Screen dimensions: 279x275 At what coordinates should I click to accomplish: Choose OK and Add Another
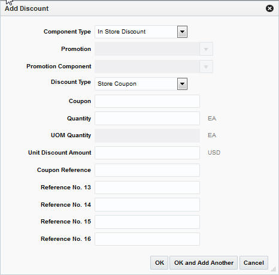coord(204,263)
